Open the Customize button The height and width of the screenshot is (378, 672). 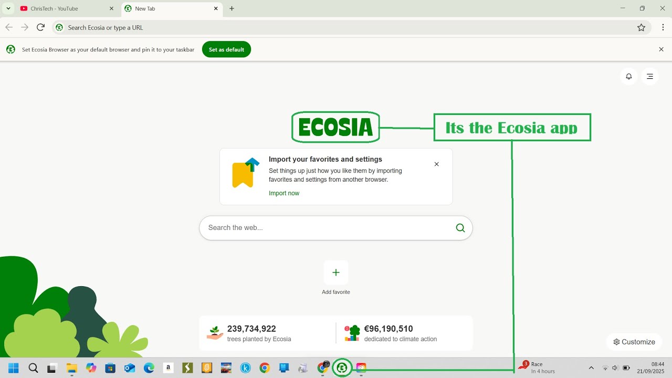[634, 342]
